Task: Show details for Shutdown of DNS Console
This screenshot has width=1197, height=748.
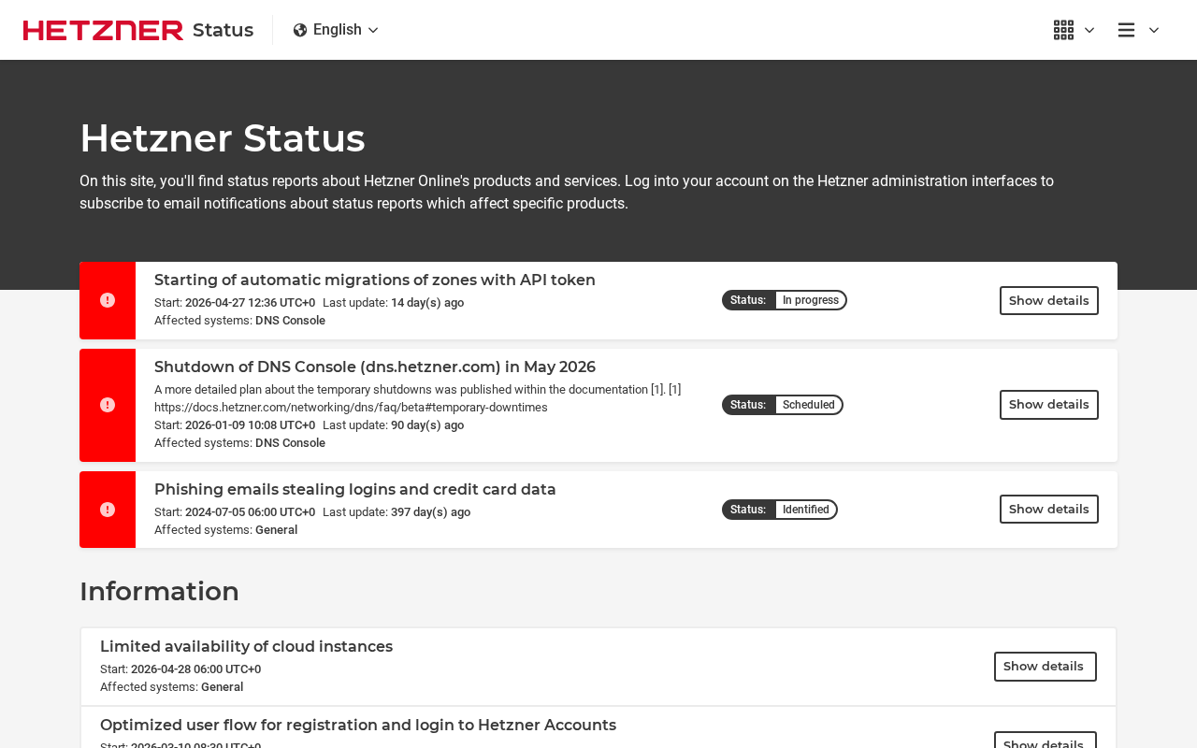Action: click(x=1049, y=405)
